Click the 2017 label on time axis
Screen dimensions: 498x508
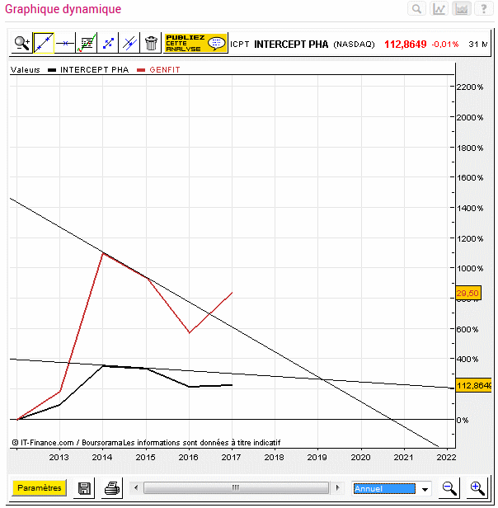point(231,457)
